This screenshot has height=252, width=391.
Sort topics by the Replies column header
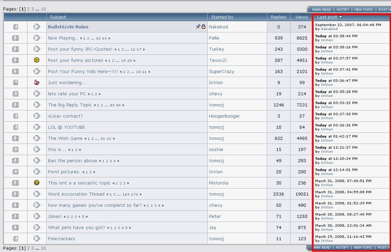[278, 17]
